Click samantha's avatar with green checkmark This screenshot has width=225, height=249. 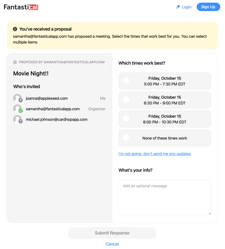18,109
